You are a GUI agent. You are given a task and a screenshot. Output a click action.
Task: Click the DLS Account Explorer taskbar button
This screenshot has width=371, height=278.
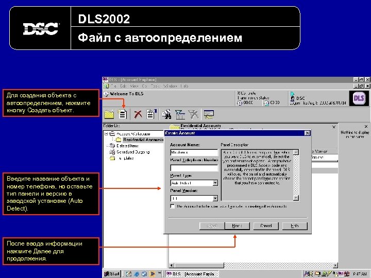192,274
